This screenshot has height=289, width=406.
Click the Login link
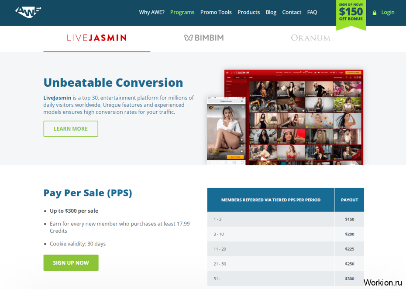click(388, 12)
